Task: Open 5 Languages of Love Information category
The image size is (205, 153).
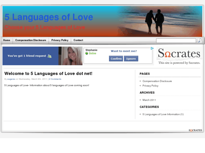Action: tap(163, 114)
